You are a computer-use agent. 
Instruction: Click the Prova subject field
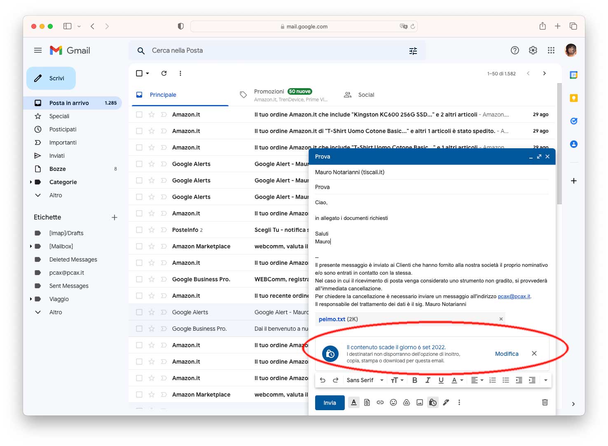coord(432,187)
